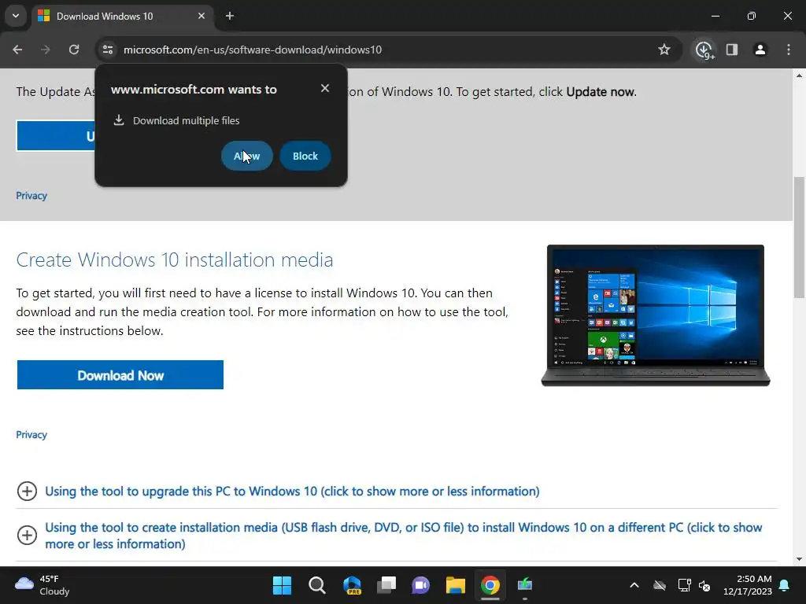Open the Windows Start menu
The width and height of the screenshot is (806, 604).
pyautogui.click(x=283, y=585)
